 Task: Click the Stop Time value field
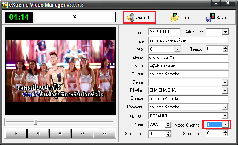[215, 133]
